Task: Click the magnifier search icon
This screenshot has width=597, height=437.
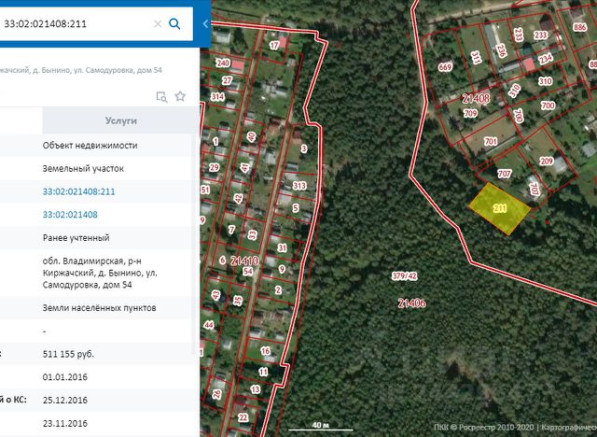Action: pyautogui.click(x=174, y=24)
